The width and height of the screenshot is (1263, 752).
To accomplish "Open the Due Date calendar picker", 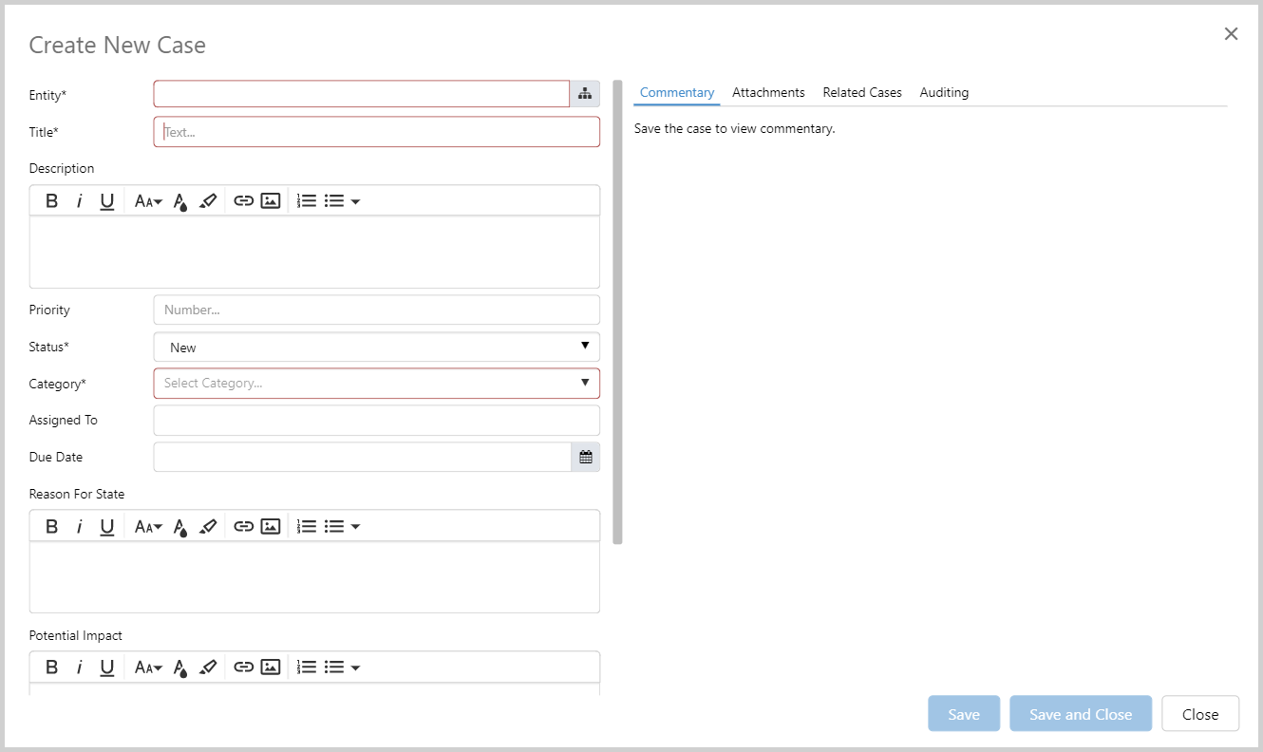I will point(586,457).
